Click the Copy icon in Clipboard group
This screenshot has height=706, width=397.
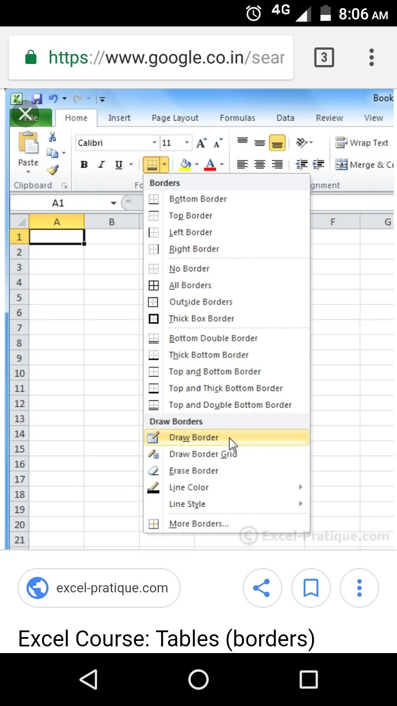pos(53,153)
